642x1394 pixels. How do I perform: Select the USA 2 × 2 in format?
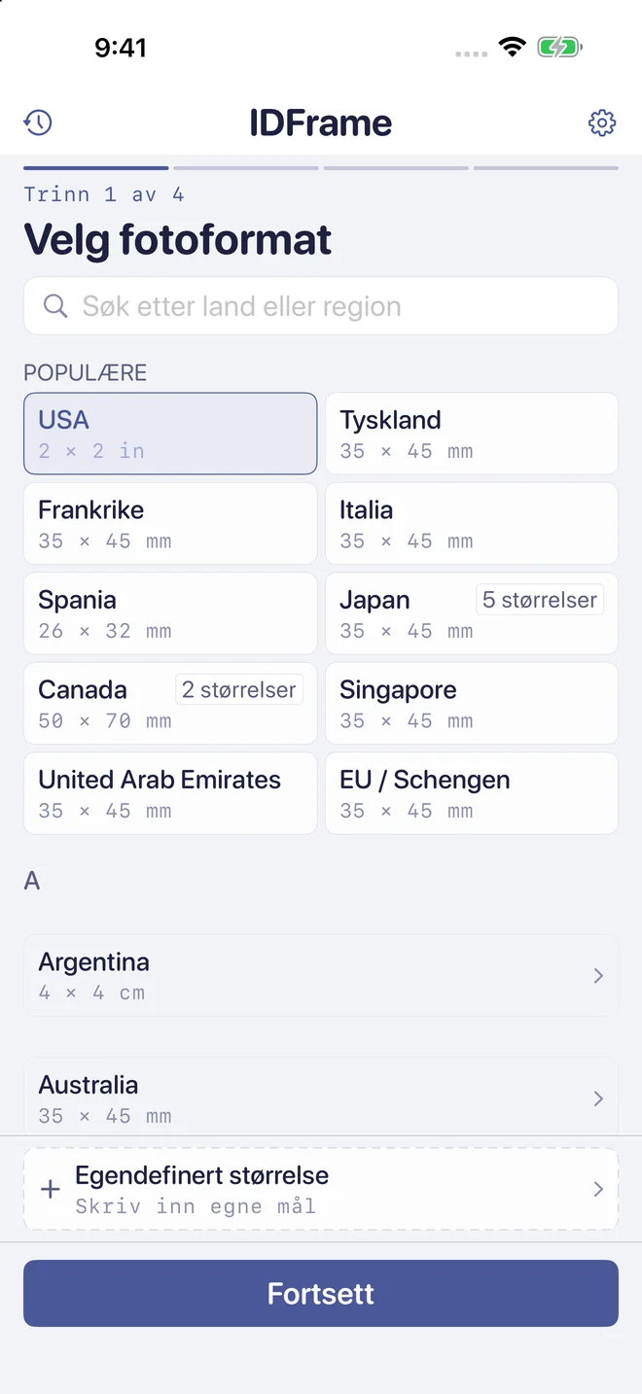tap(170, 434)
